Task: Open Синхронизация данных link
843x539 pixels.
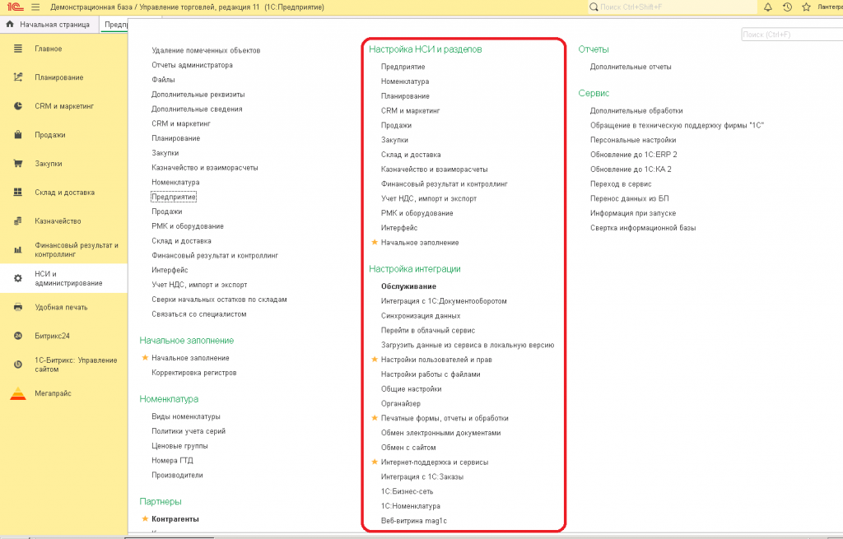Action: [x=420, y=316]
